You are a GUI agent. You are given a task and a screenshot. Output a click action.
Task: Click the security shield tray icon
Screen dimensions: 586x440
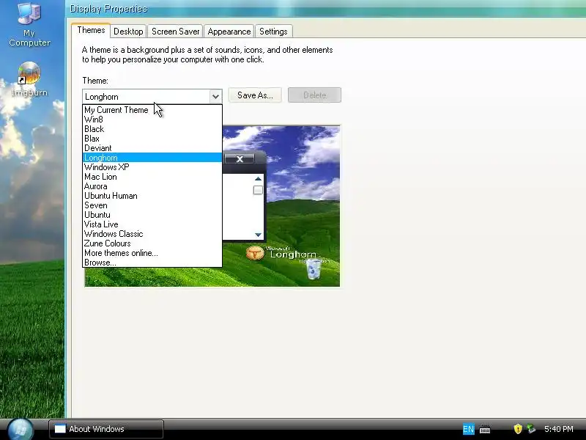pos(518,429)
